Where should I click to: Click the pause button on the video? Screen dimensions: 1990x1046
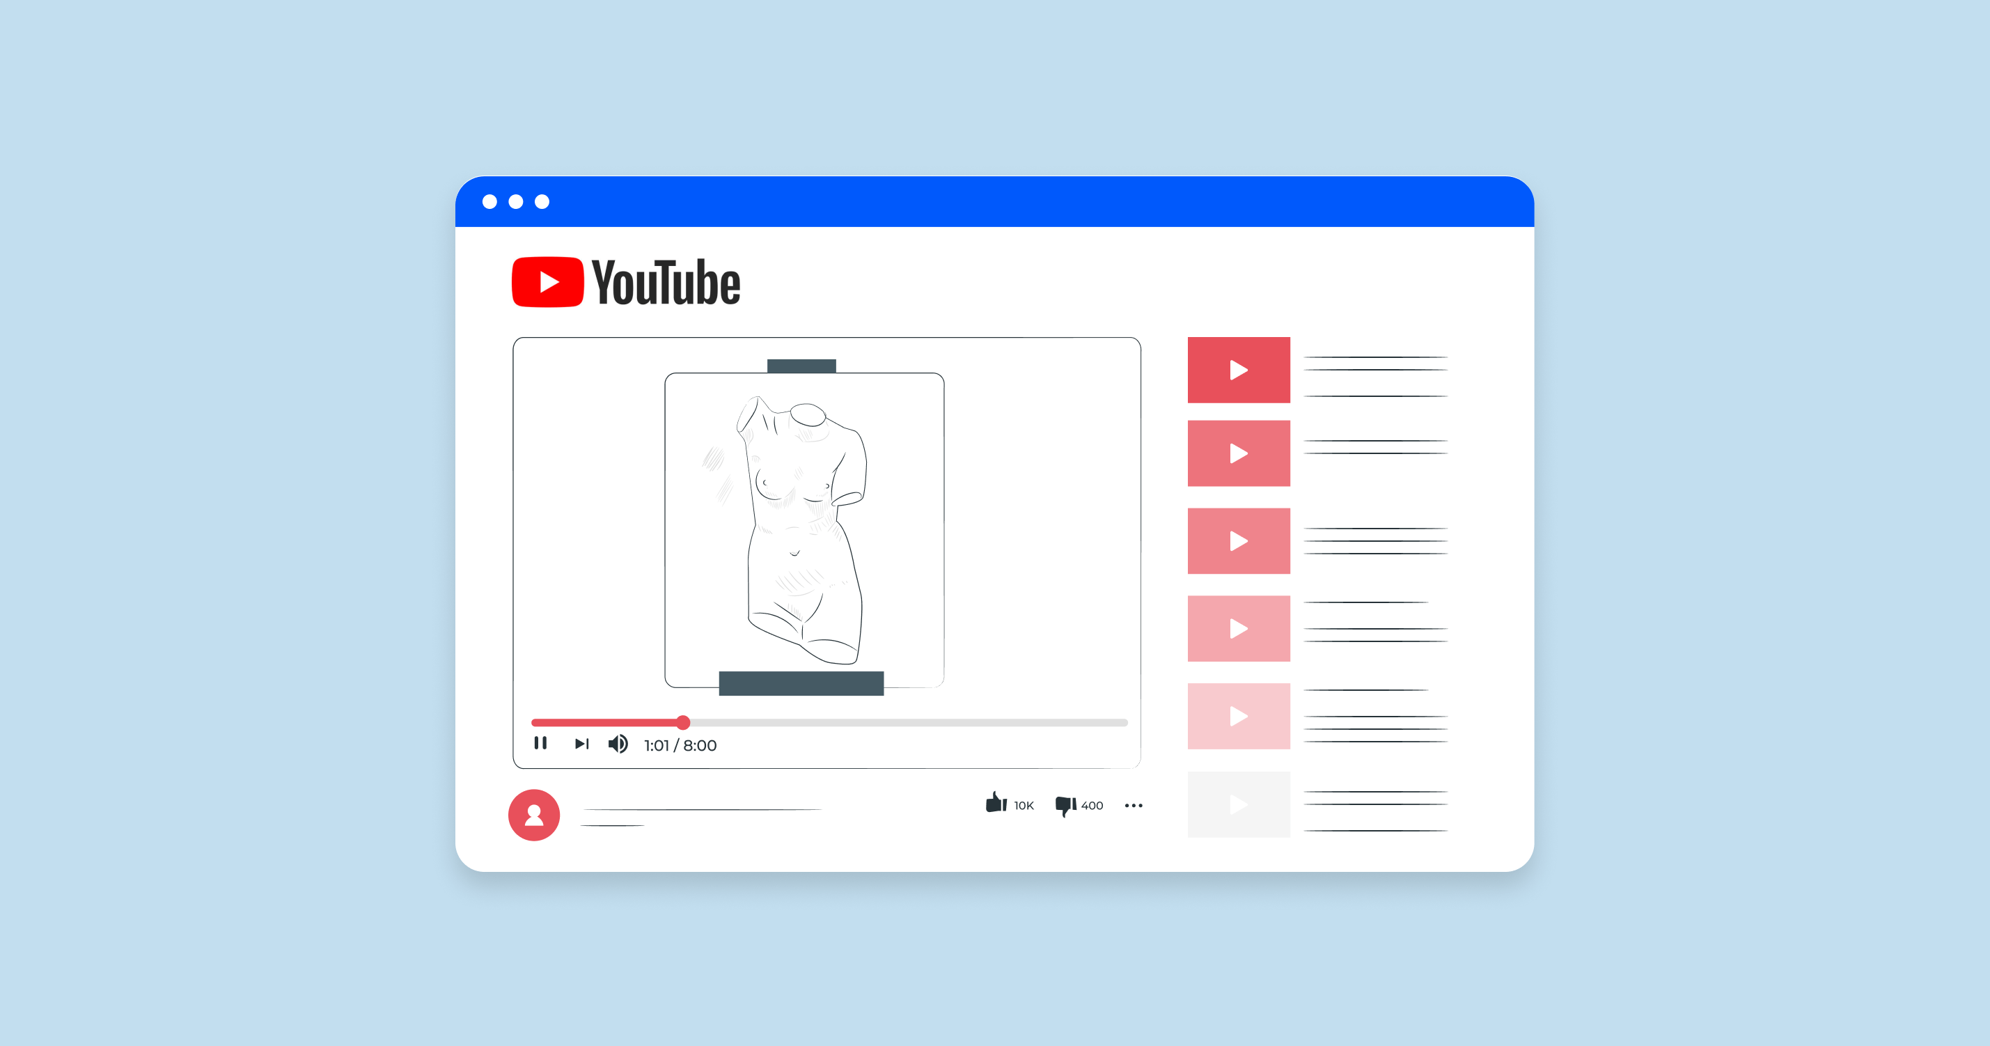coord(537,744)
